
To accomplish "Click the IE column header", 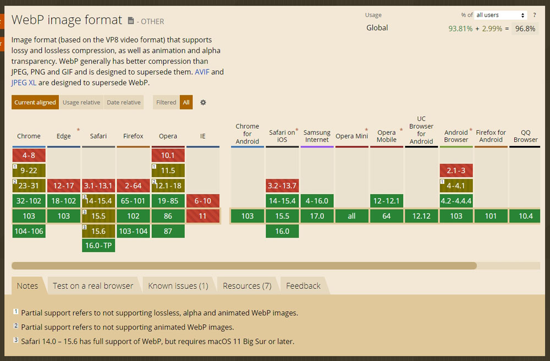I will click(x=203, y=136).
